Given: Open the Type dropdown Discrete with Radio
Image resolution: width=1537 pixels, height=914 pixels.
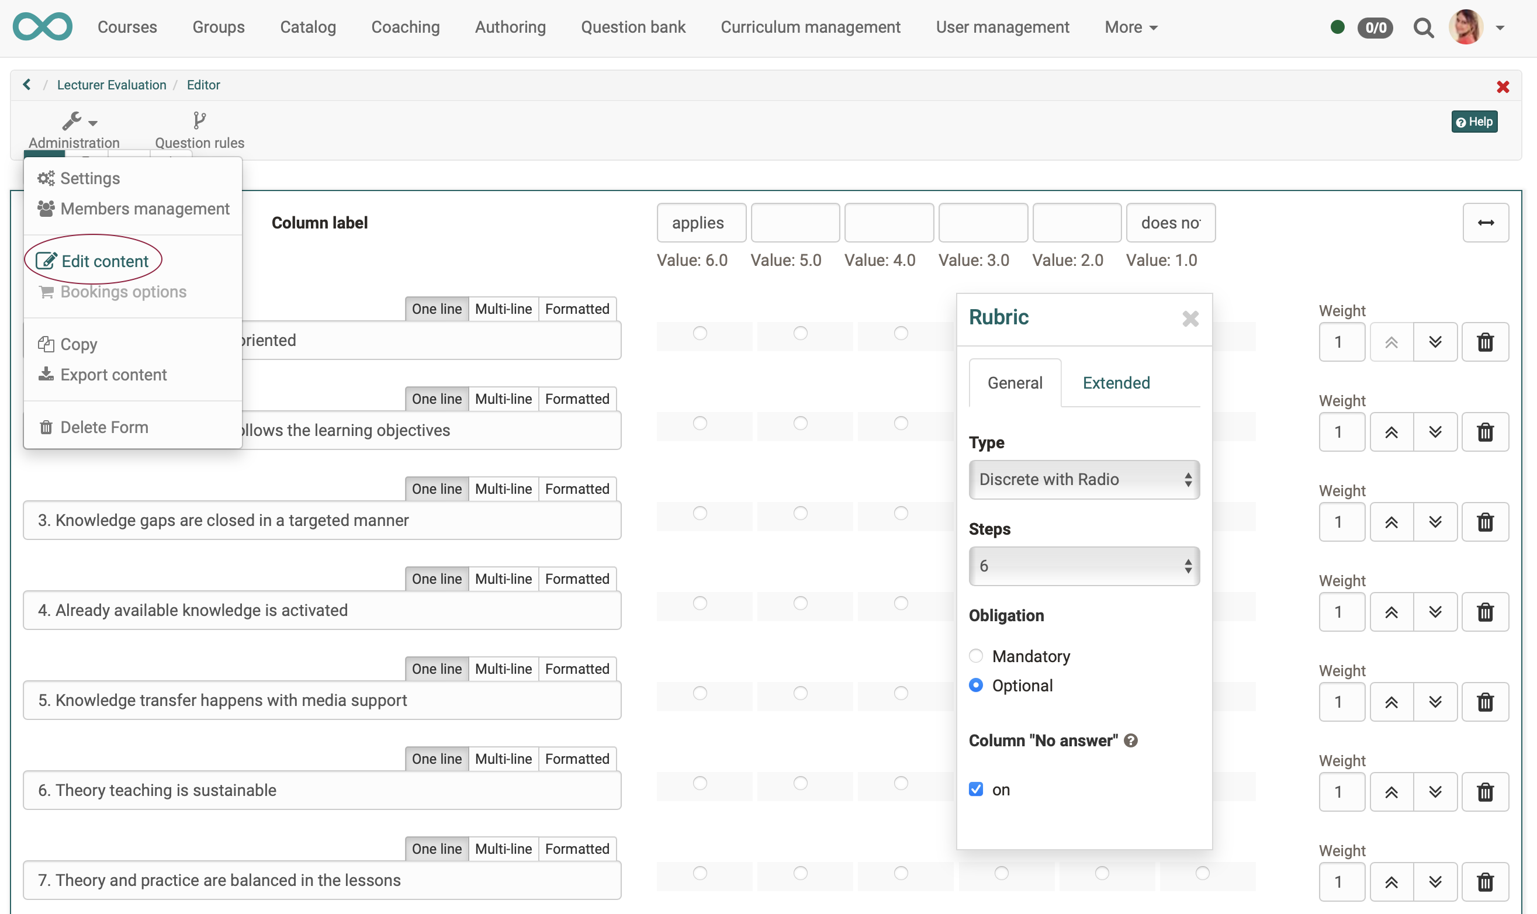Looking at the screenshot, I should tap(1083, 479).
